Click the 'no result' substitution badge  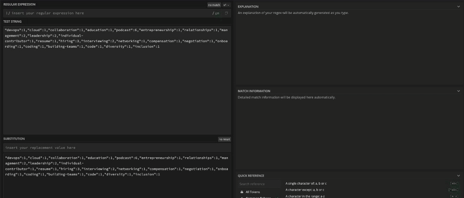225,139
